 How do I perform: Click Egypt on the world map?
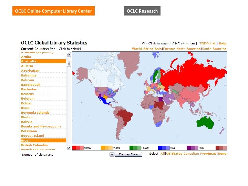161,99
